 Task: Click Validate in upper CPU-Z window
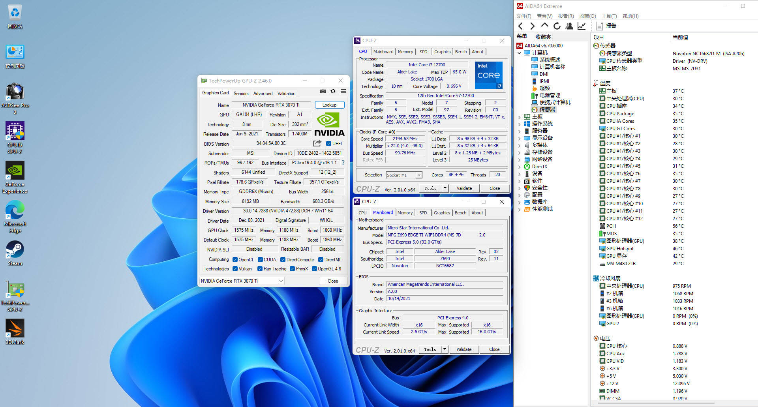coord(464,188)
